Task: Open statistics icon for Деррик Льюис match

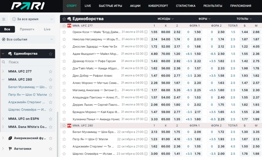Action: (x=146, y=105)
